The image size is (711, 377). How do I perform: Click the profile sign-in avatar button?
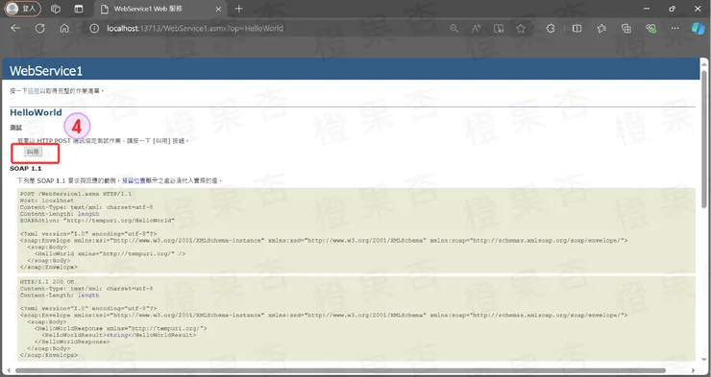(x=23, y=9)
